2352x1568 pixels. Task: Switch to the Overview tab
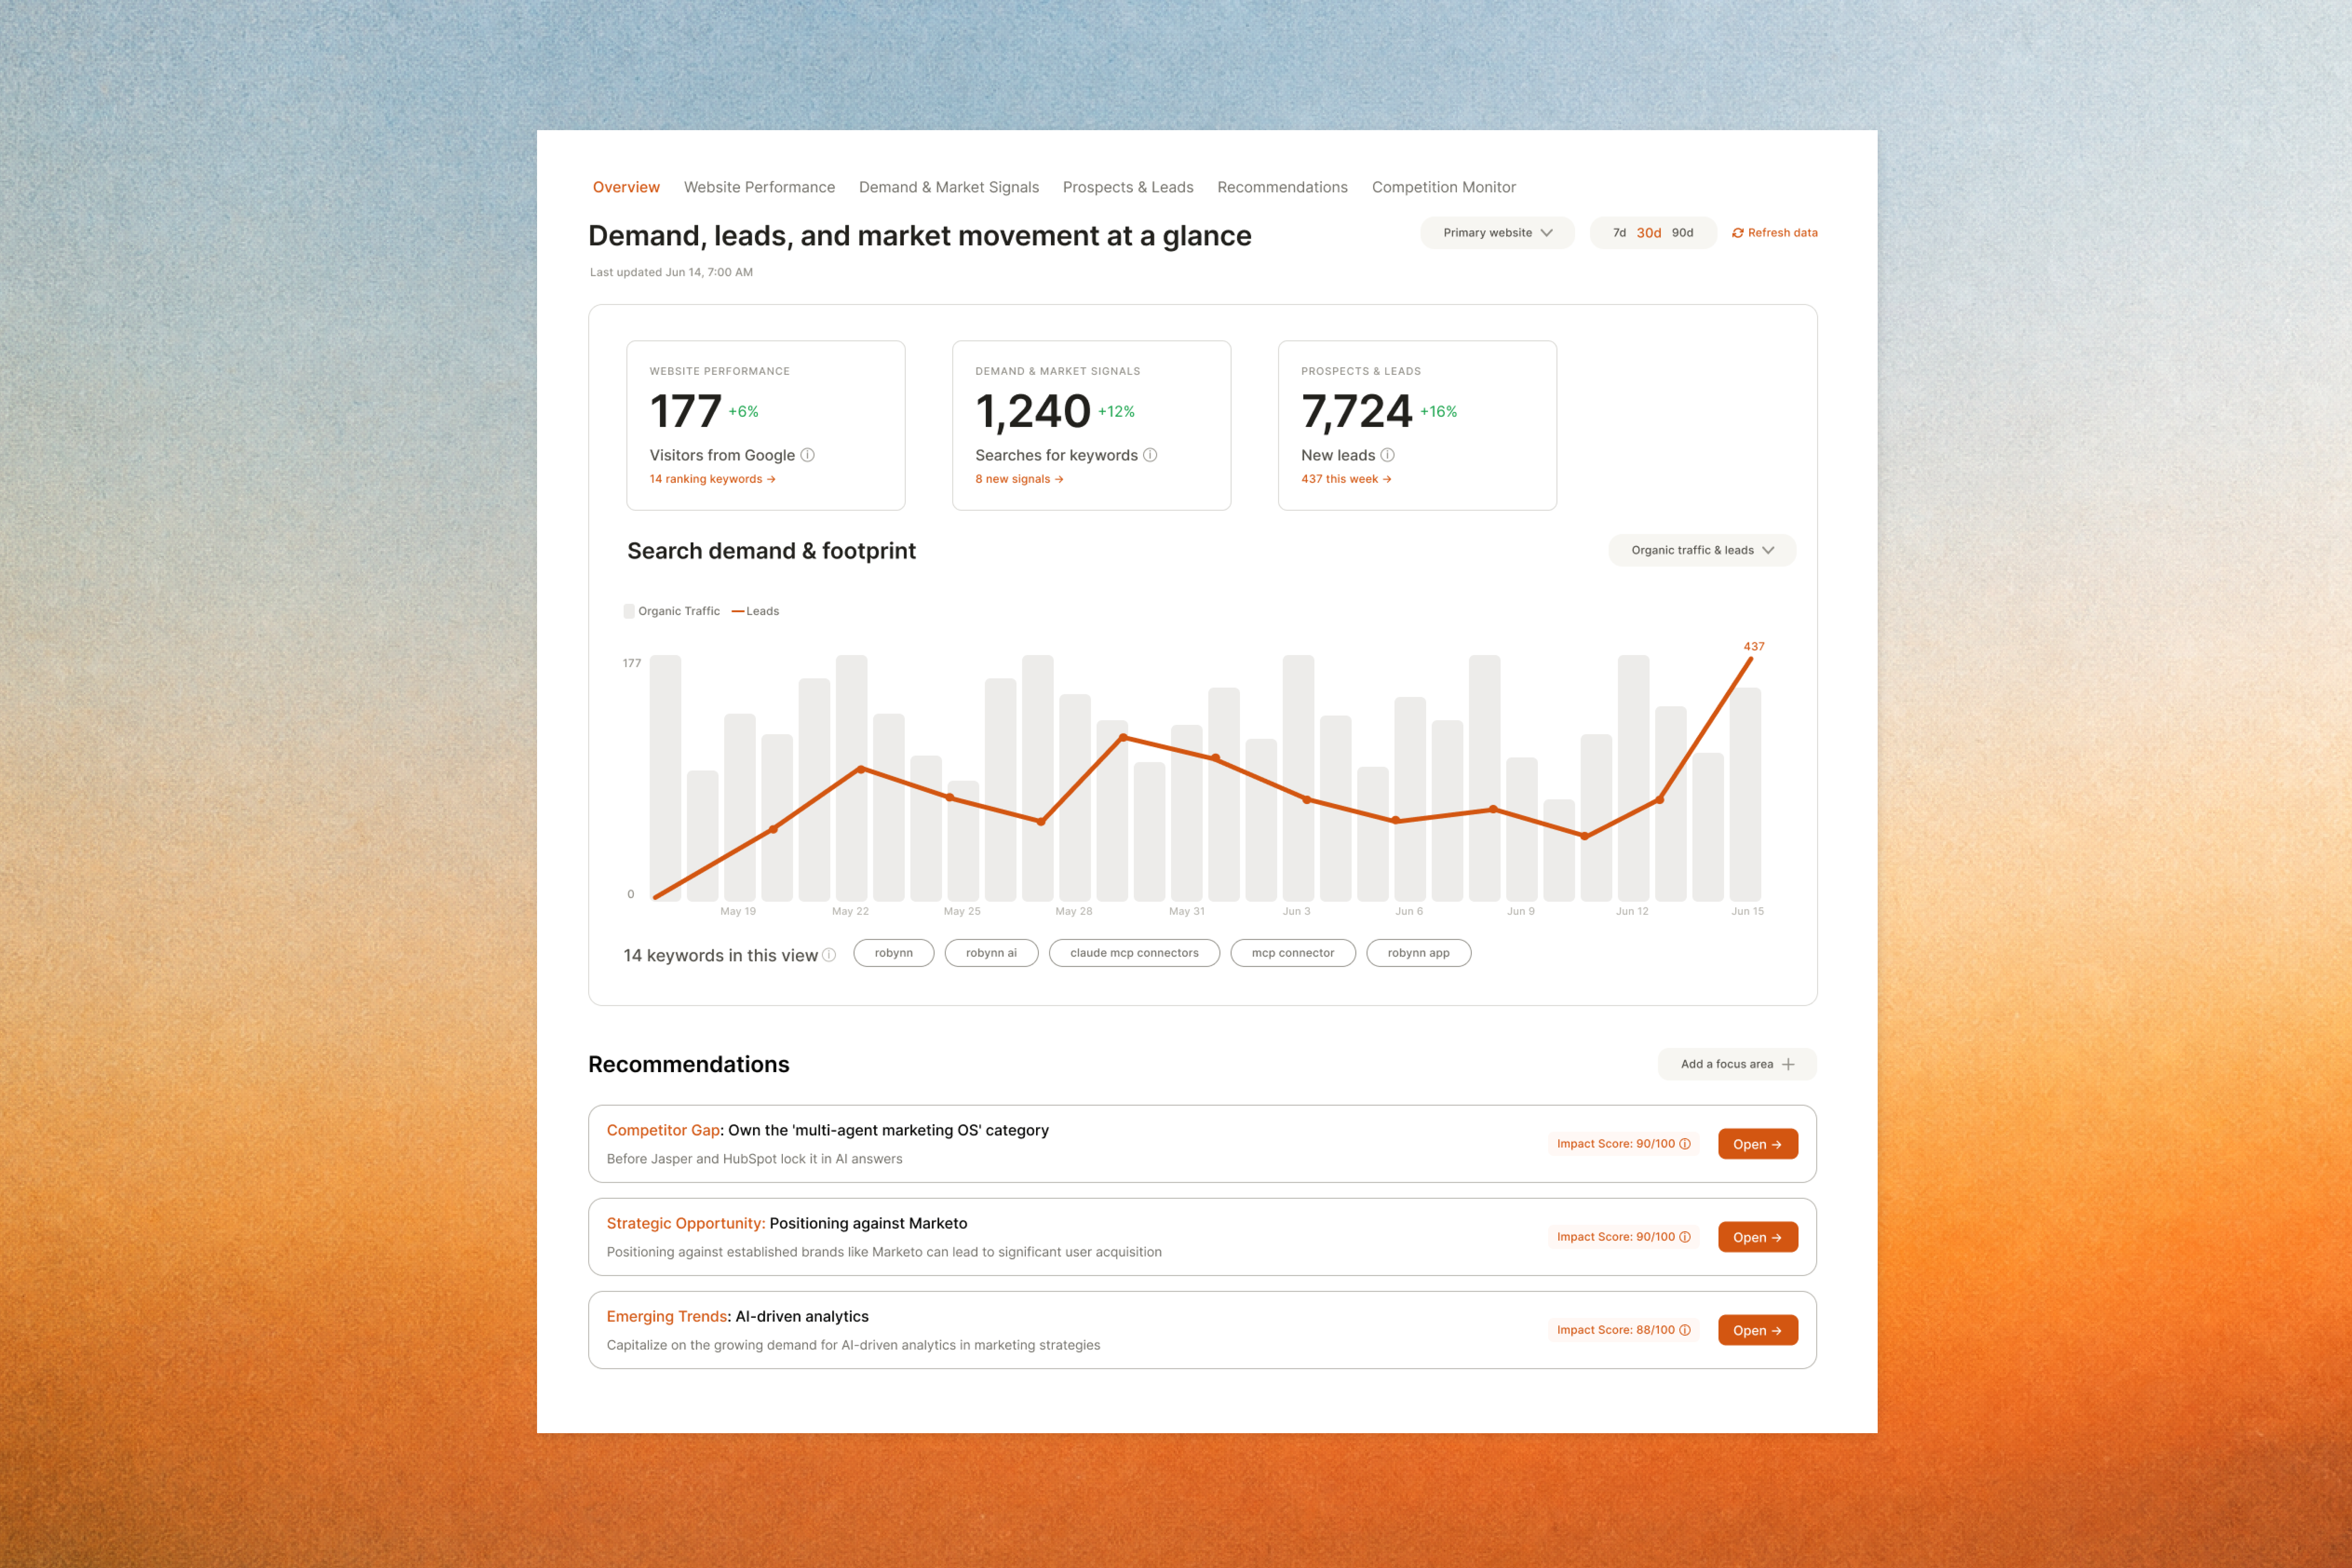point(626,187)
